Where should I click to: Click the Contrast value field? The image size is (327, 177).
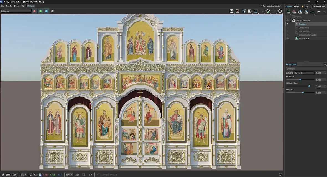pyautogui.click(x=319, y=93)
